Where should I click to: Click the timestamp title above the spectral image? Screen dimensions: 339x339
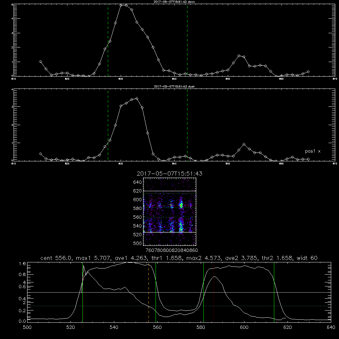(169, 174)
